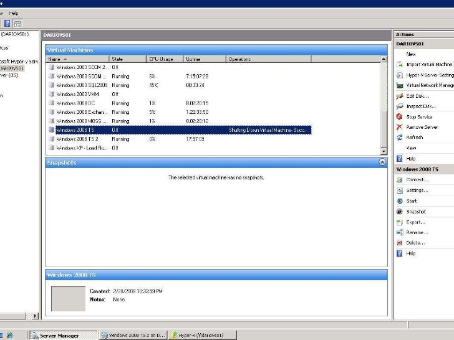
Task: Sort by the Operations column header
Action: point(268,59)
